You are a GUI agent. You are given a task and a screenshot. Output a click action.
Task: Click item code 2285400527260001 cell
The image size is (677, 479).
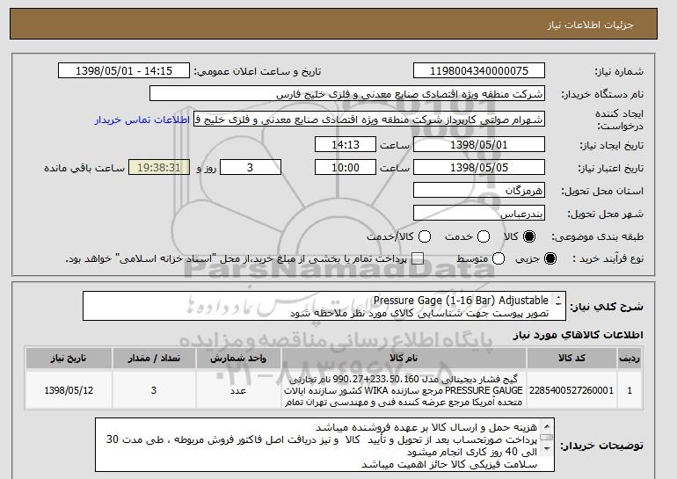click(x=571, y=390)
